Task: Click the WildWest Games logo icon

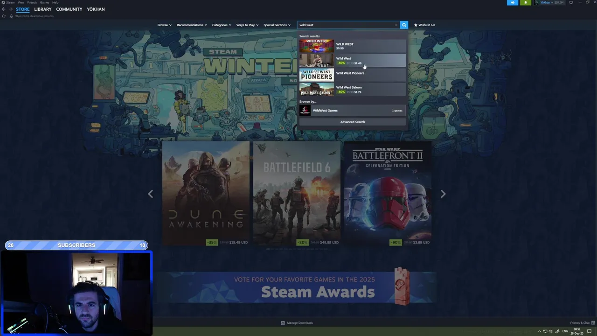Action: pos(305,111)
